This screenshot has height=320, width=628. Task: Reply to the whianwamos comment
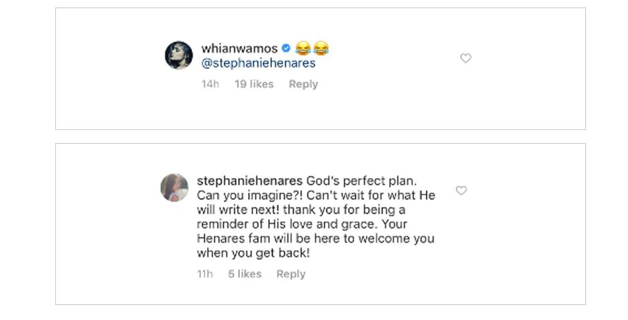(303, 84)
